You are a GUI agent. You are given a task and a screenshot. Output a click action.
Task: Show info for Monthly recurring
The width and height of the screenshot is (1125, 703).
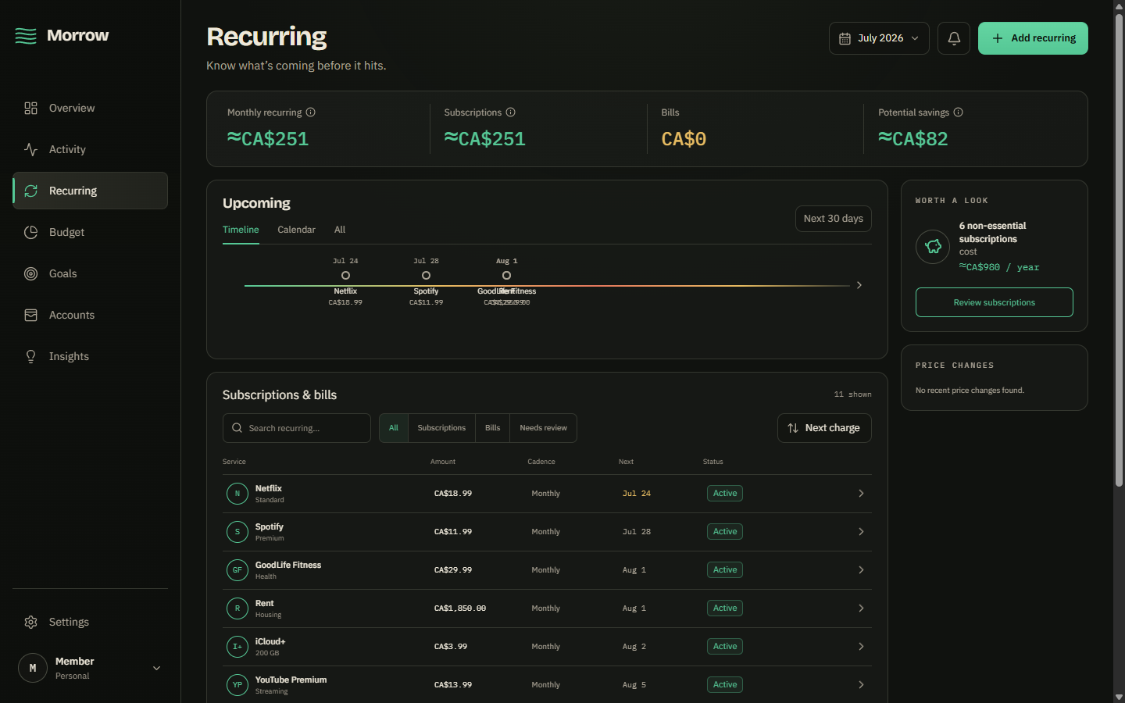[x=310, y=112]
